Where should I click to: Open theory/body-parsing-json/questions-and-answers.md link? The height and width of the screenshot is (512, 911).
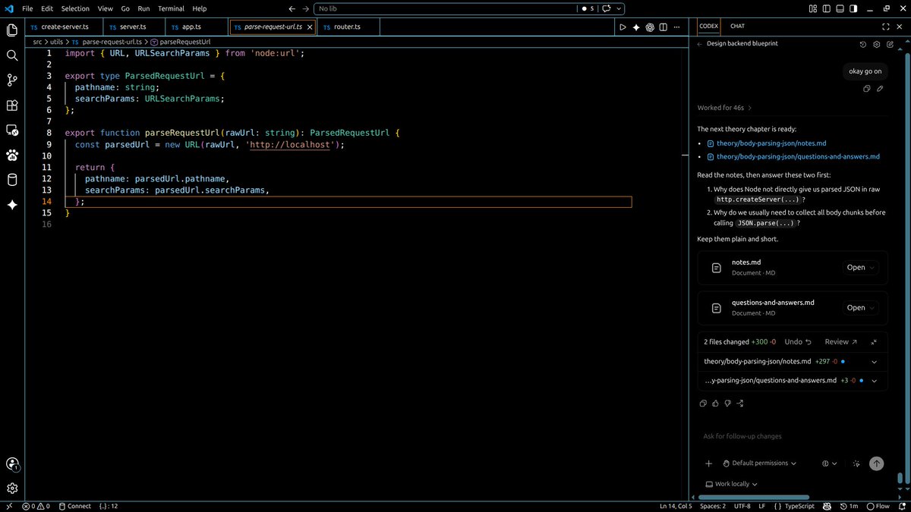pyautogui.click(x=798, y=157)
